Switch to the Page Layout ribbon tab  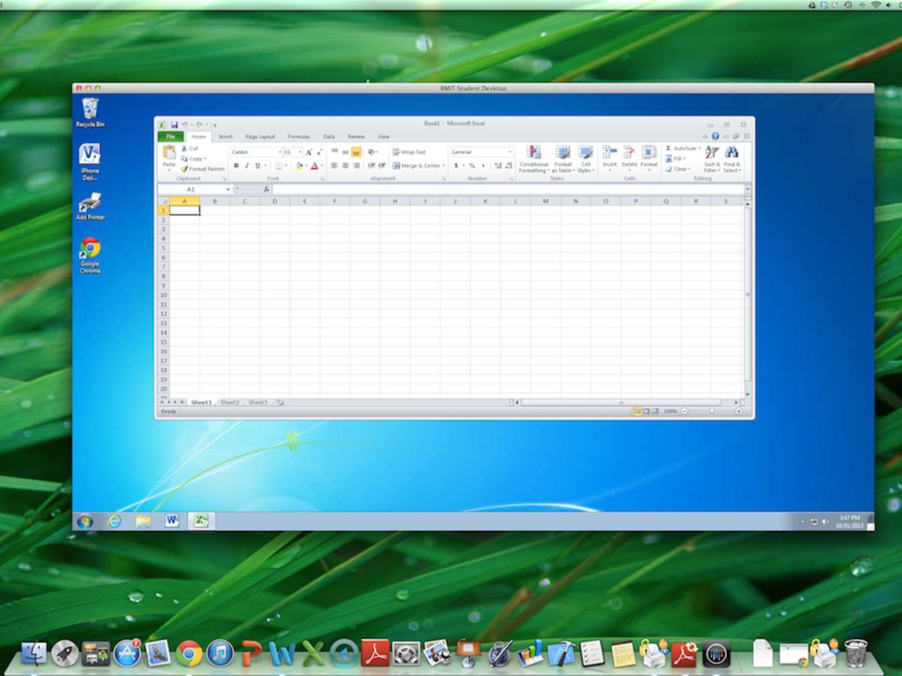(261, 137)
